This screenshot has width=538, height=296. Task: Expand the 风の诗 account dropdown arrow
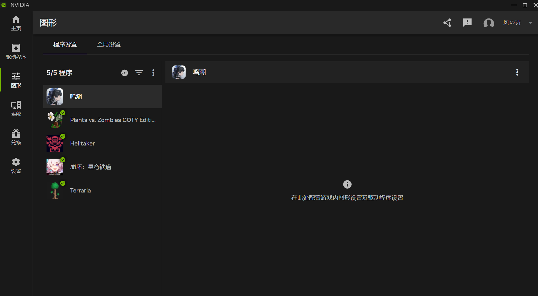[x=530, y=23]
